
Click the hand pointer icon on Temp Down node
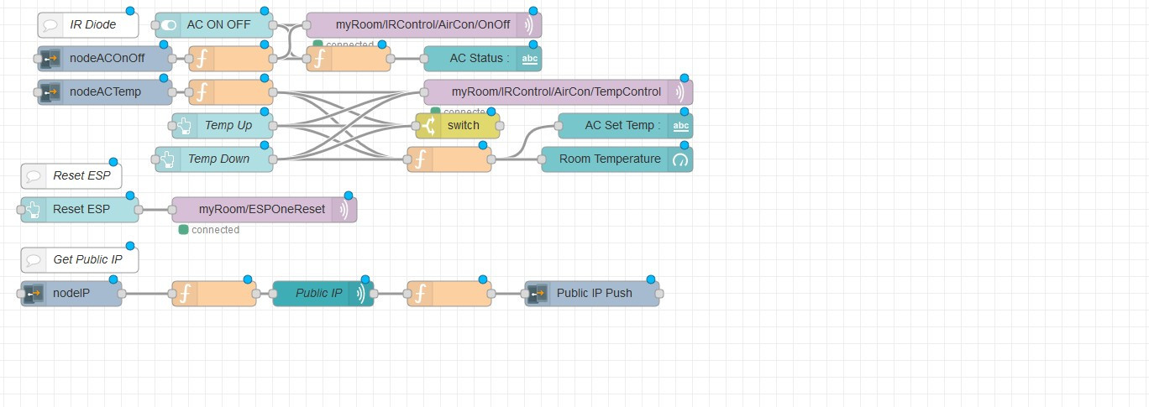[x=168, y=159]
